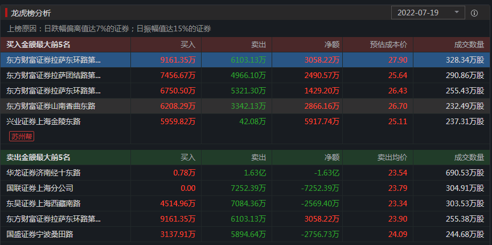The width and height of the screenshot is (492, 245).
Task: Click 成交数量 header in the buy table
Action: (469, 44)
